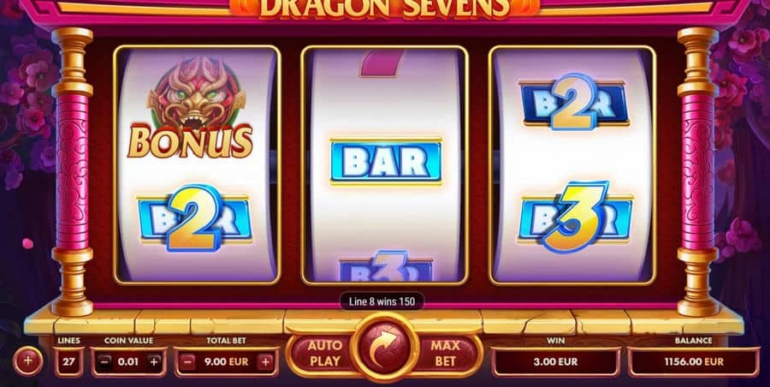Spin the reels with the round arrow button
The width and height of the screenshot is (770, 387).
384,348
